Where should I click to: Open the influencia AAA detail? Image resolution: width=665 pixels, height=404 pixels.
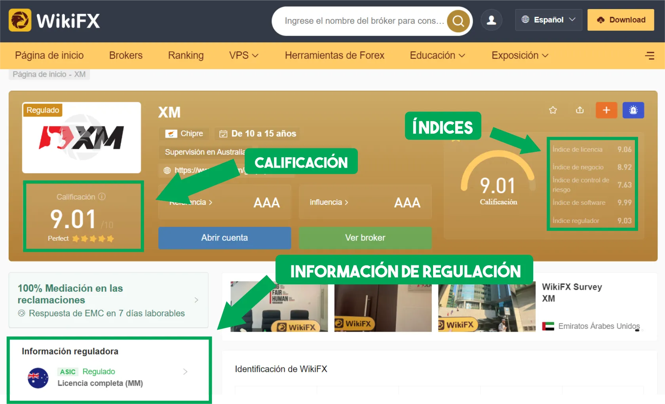(x=365, y=202)
